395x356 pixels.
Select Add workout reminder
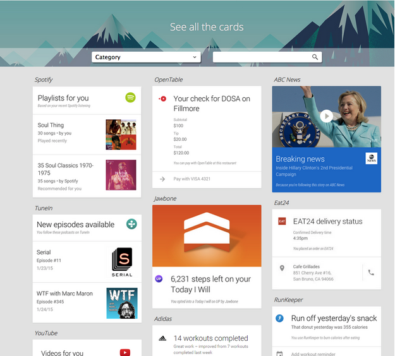(313, 353)
